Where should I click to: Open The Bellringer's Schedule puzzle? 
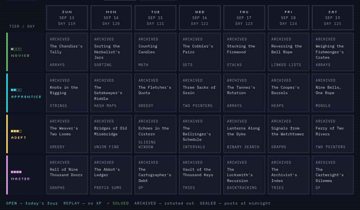pyautogui.click(x=200, y=134)
